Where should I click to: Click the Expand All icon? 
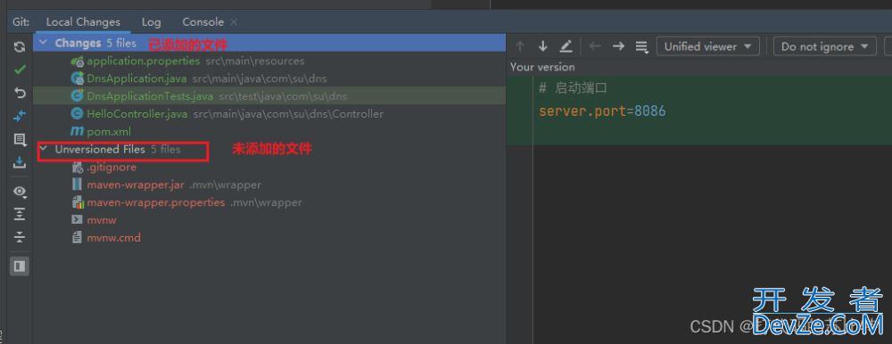[20, 214]
